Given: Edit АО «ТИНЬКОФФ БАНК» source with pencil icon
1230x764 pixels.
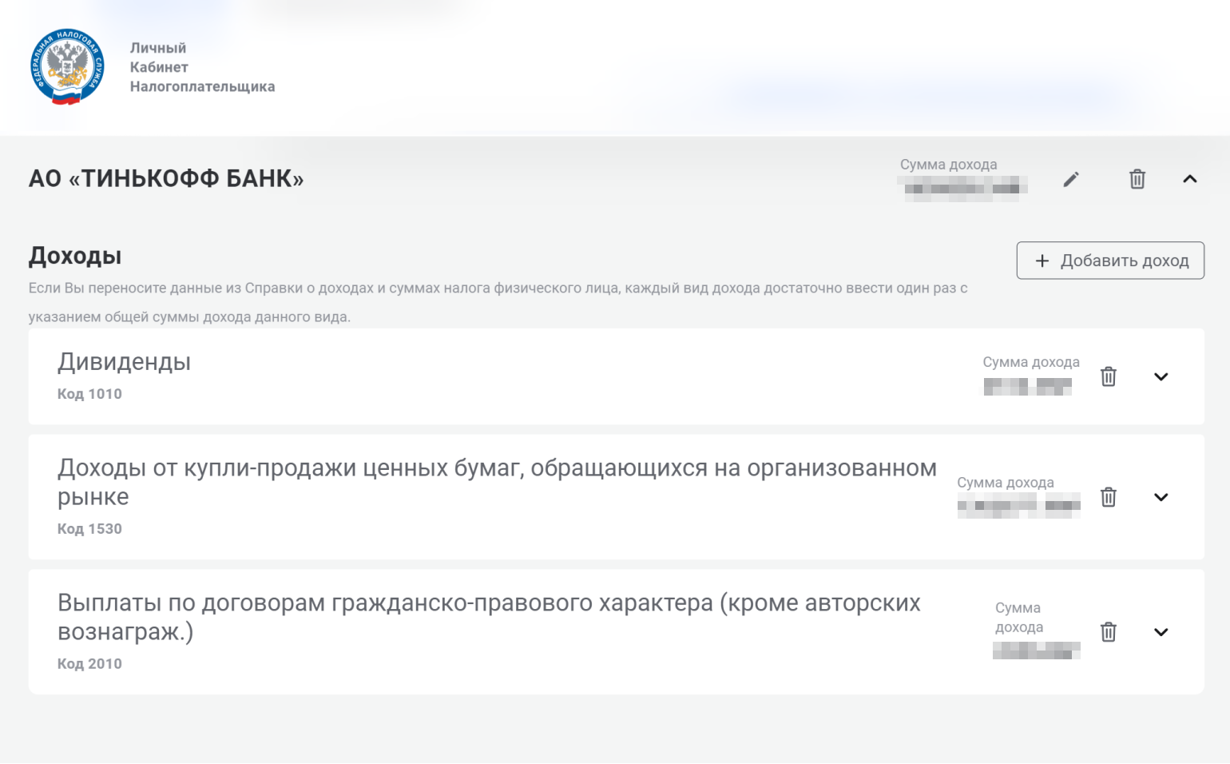Looking at the screenshot, I should pos(1071,179).
